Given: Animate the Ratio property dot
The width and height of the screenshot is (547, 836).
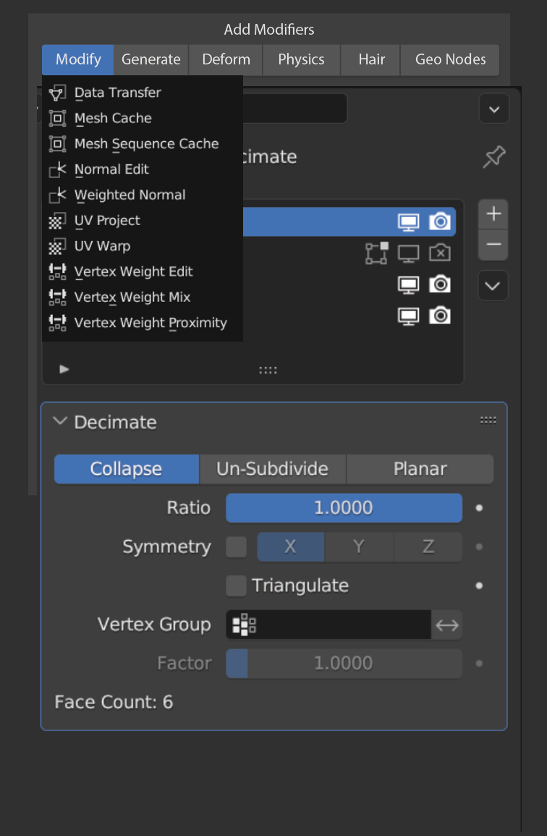Looking at the screenshot, I should tap(479, 508).
